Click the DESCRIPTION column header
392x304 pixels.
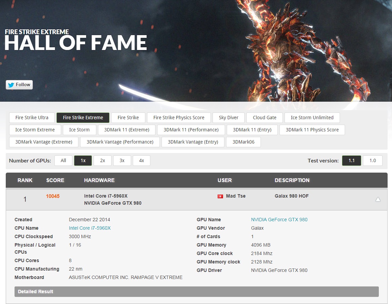click(x=292, y=180)
